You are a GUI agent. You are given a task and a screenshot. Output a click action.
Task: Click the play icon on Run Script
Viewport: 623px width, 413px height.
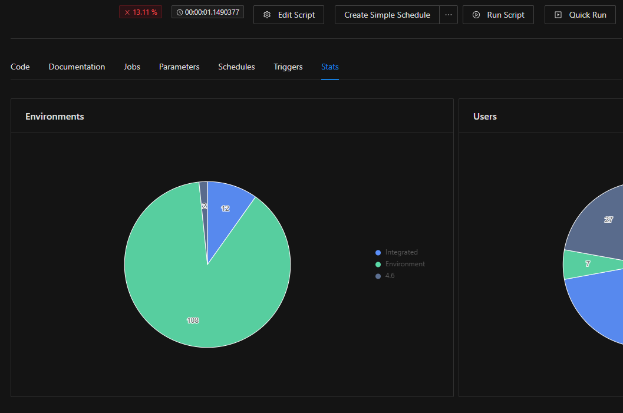click(476, 15)
